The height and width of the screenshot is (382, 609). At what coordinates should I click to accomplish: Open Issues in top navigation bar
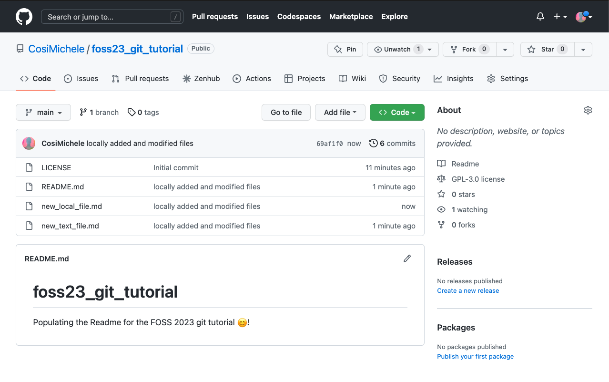(x=257, y=17)
